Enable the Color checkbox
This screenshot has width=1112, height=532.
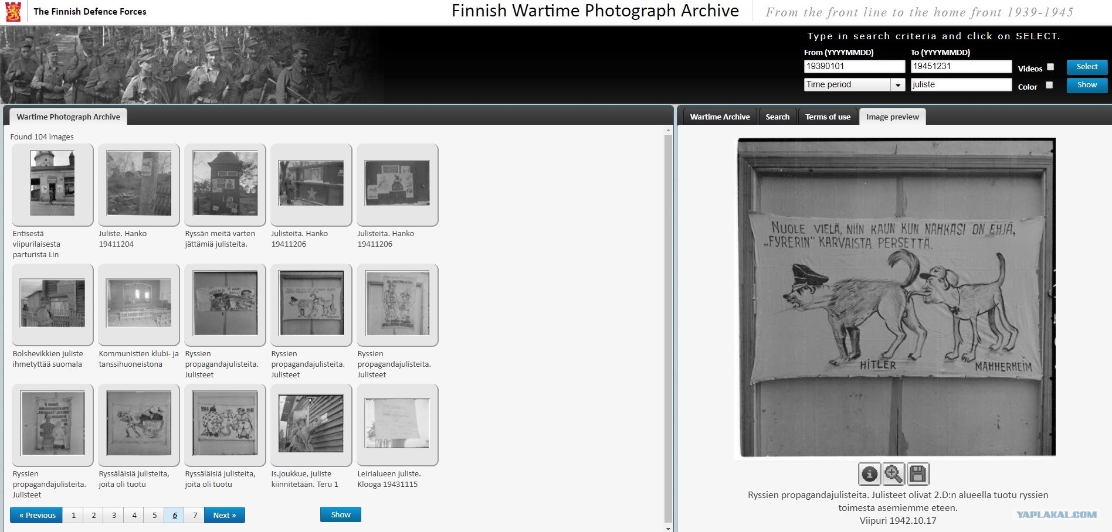pyautogui.click(x=1049, y=85)
